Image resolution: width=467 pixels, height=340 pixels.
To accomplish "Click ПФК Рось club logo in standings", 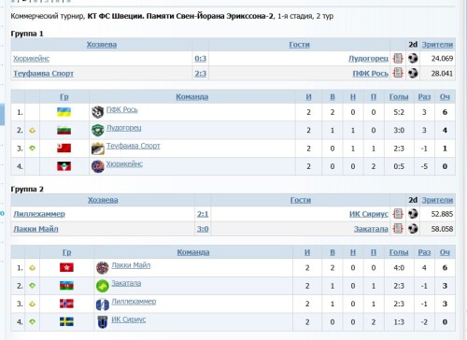I will (x=98, y=112).
